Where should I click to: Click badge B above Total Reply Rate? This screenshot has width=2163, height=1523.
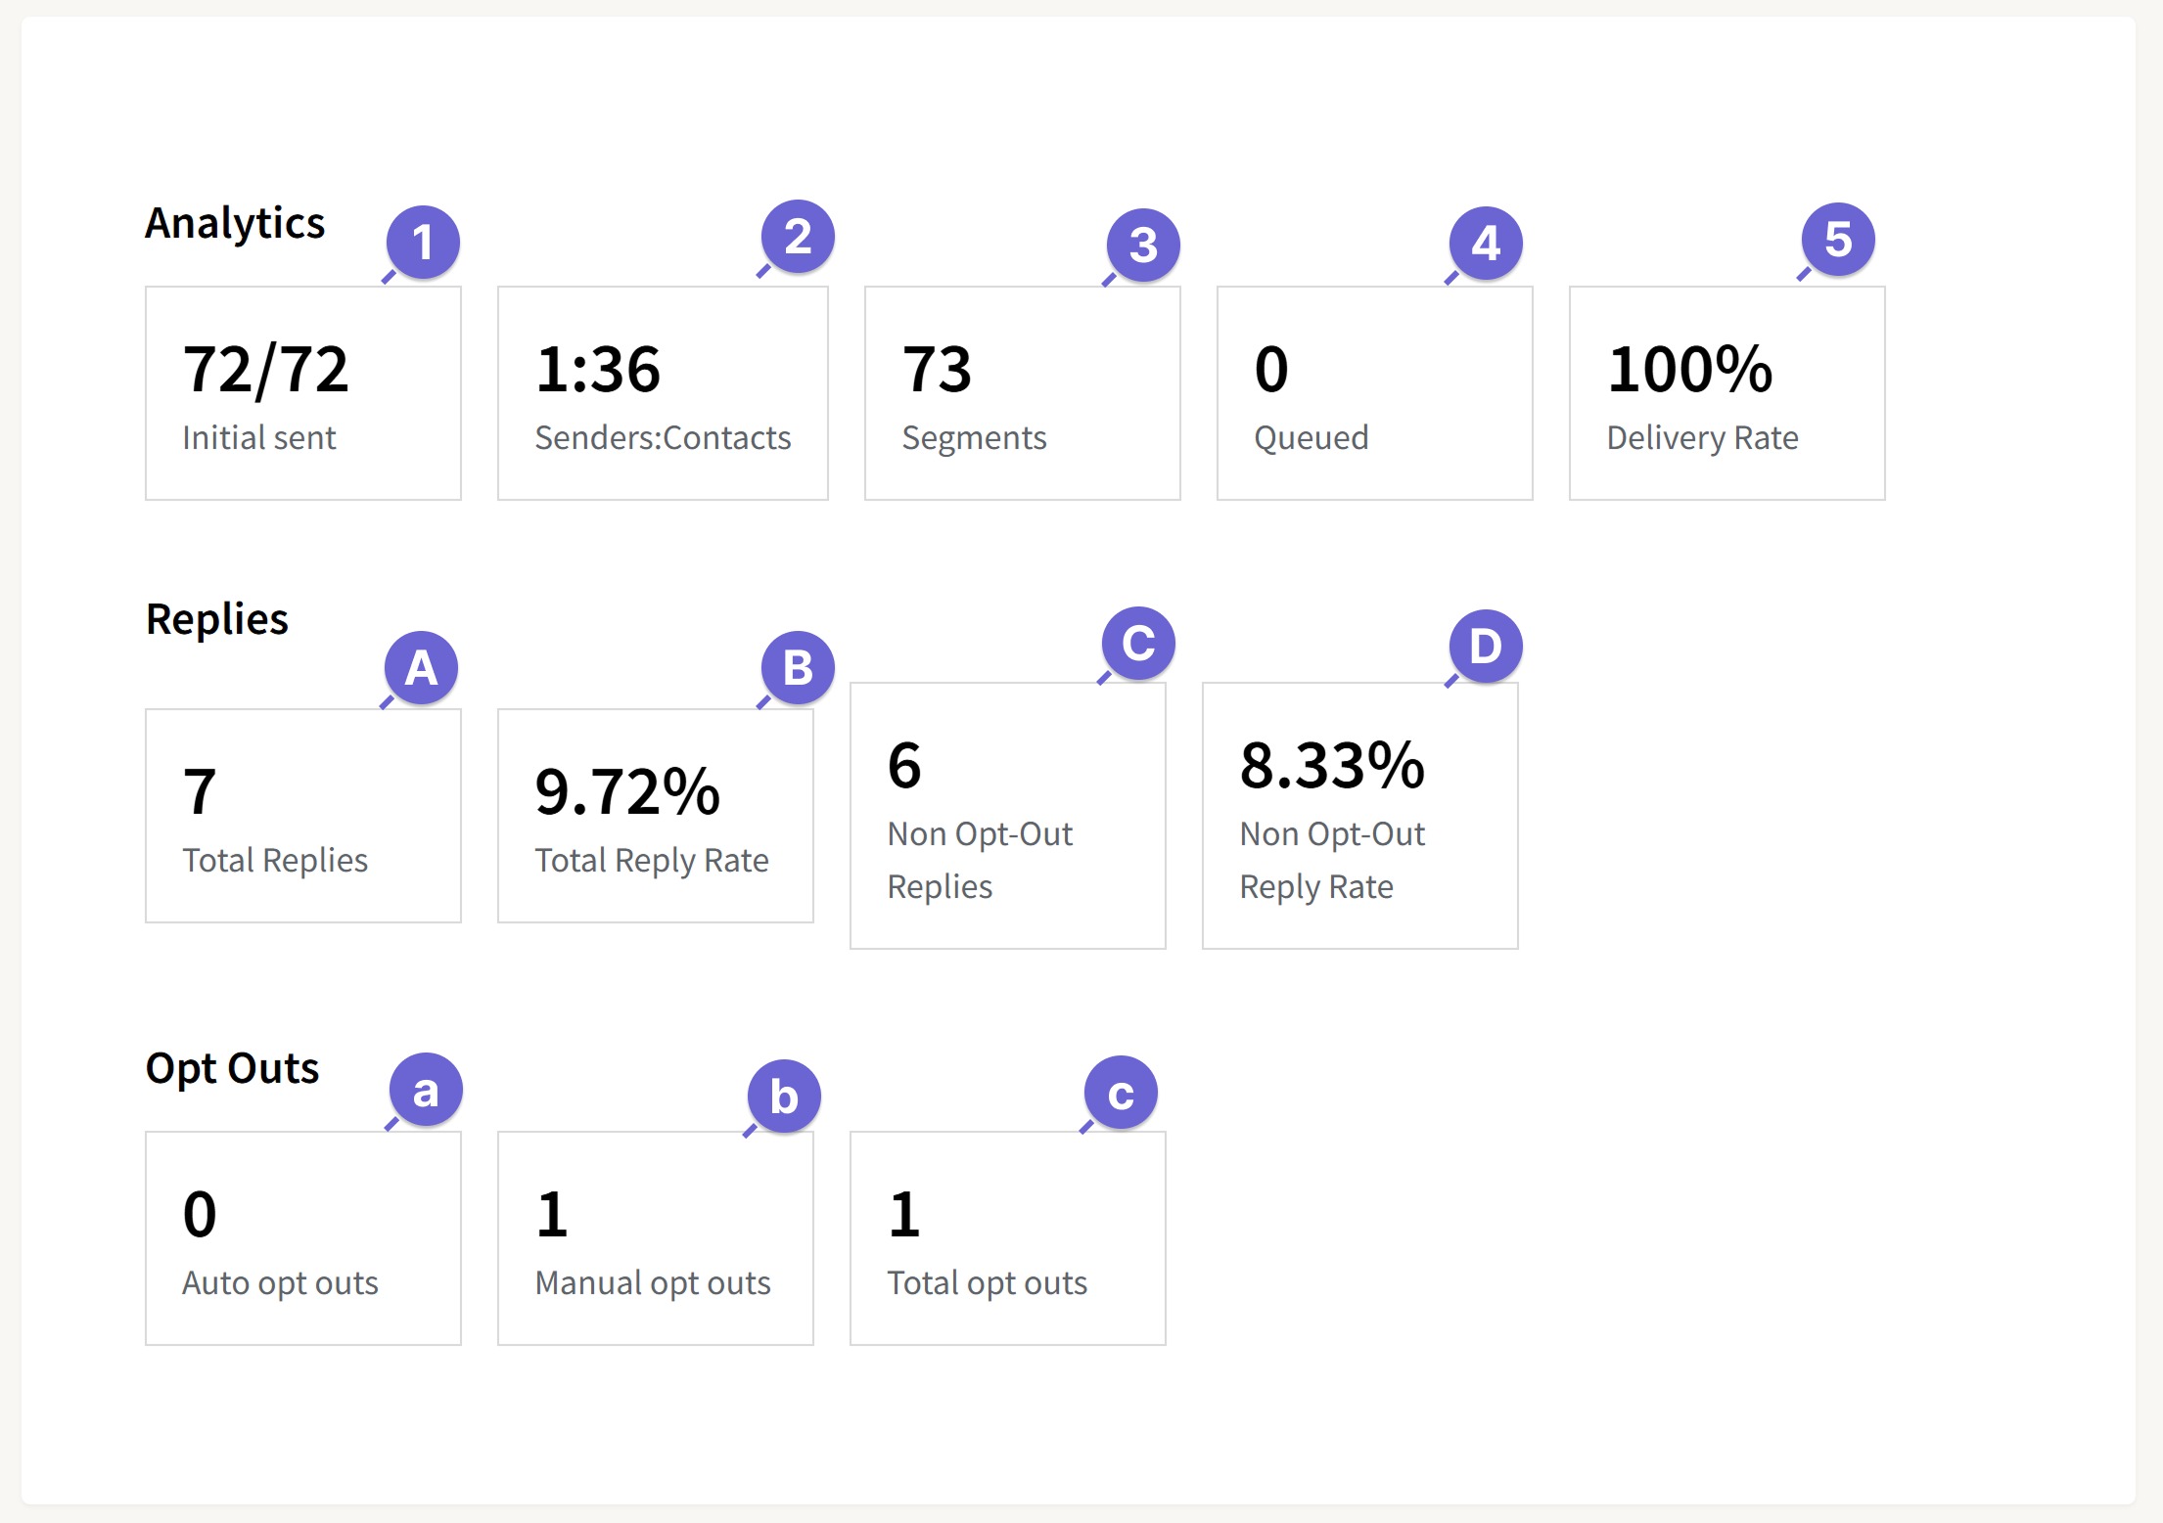(795, 667)
